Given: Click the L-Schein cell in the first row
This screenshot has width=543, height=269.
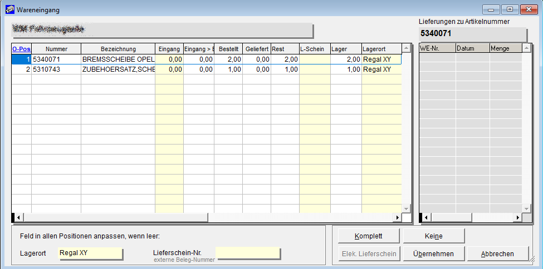Looking at the screenshot, I should pyautogui.click(x=315, y=59).
